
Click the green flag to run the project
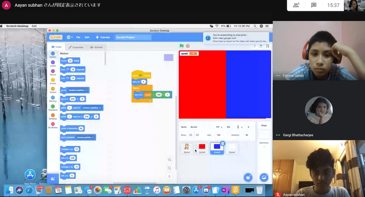[182, 46]
